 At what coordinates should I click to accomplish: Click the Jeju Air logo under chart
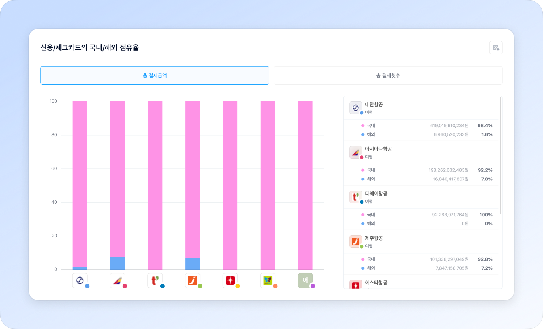pos(193,280)
